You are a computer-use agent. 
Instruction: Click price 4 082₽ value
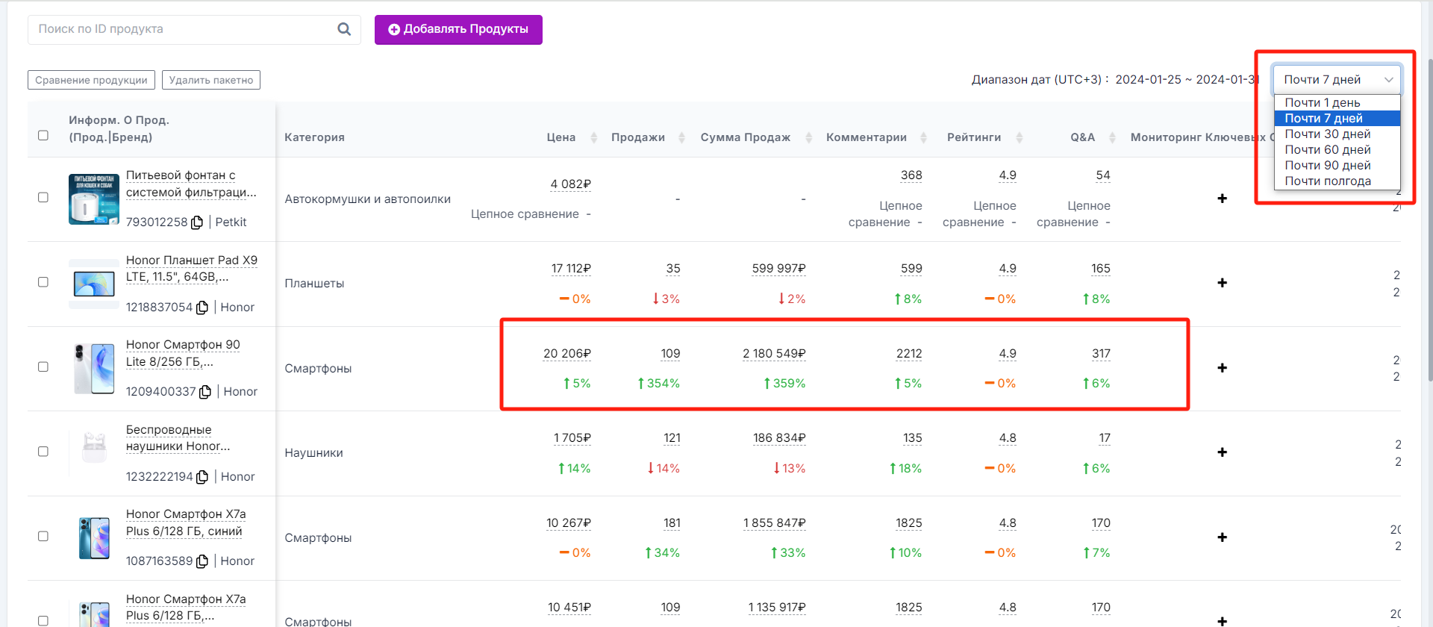click(x=571, y=184)
